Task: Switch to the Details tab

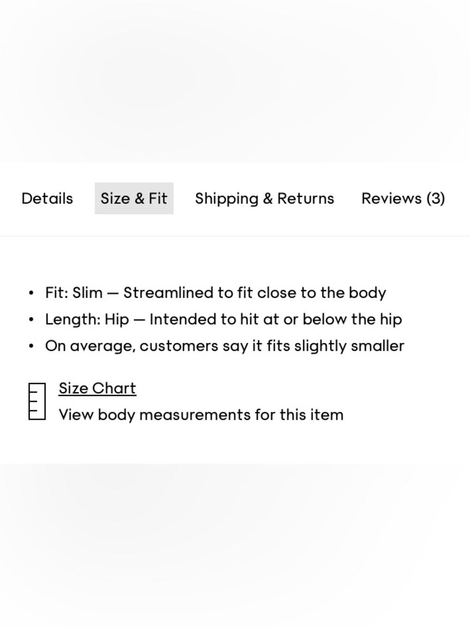Action: [x=47, y=198]
